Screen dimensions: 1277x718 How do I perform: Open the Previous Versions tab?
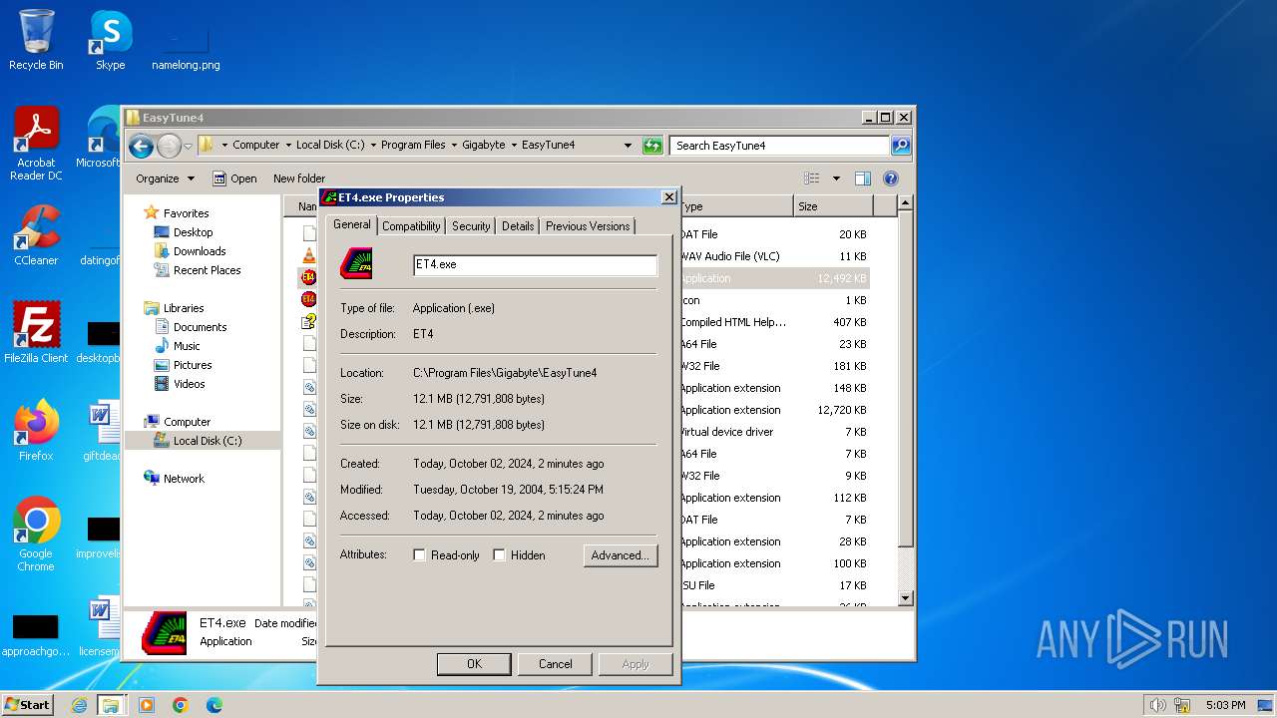(x=588, y=226)
